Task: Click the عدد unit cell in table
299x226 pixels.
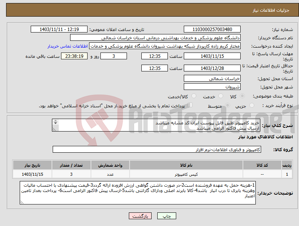Action: click(x=110, y=174)
